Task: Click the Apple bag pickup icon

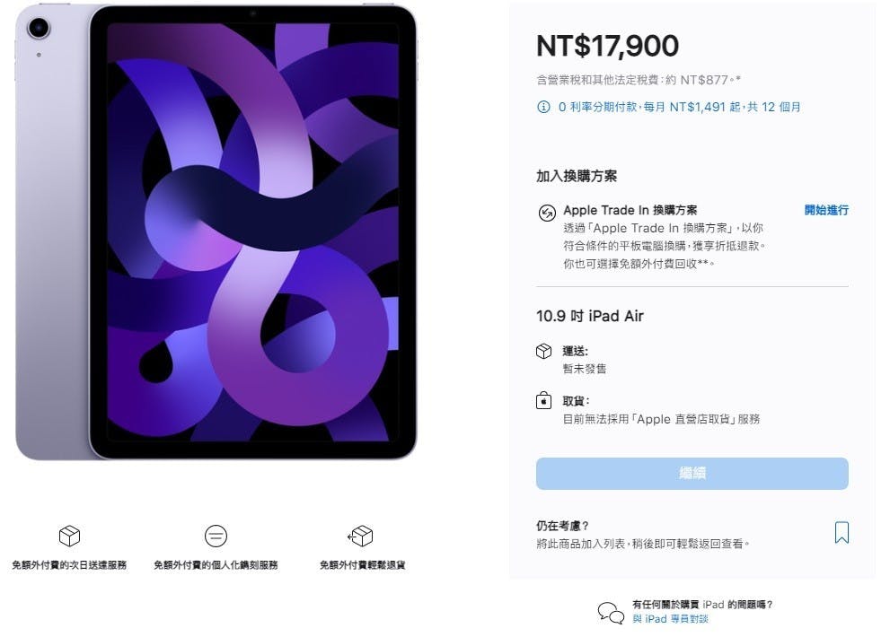Action: [x=543, y=400]
